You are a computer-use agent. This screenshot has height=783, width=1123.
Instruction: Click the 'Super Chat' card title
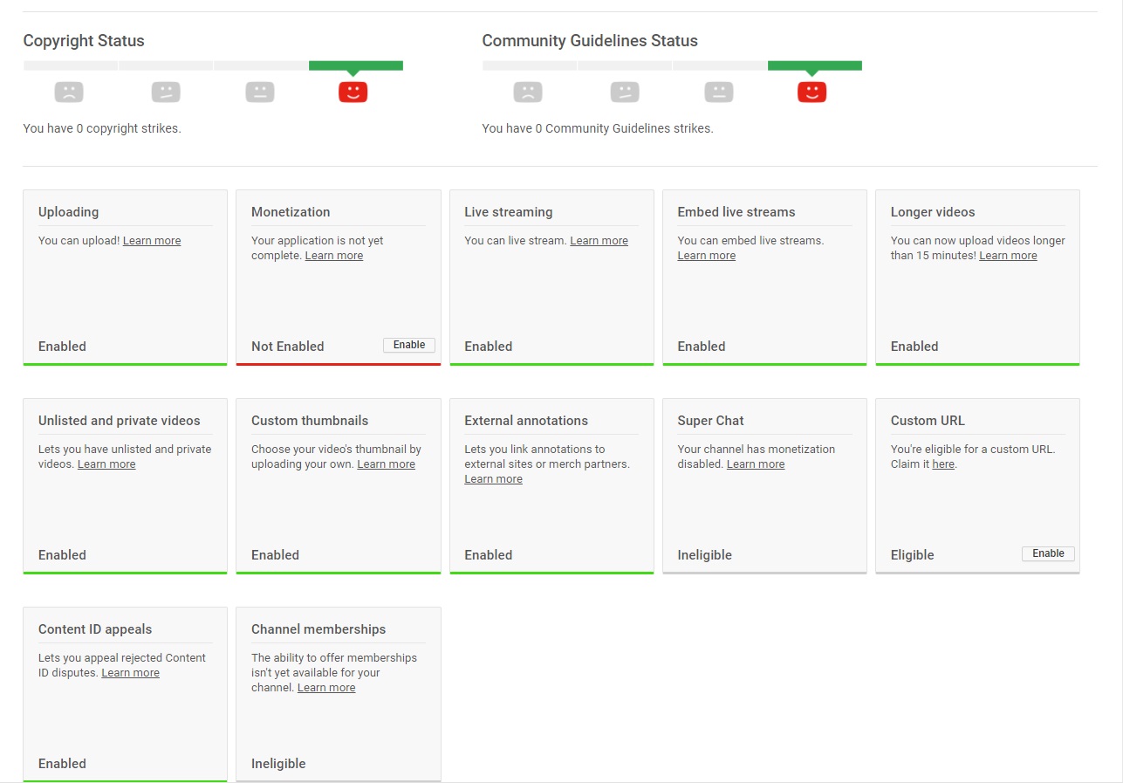coord(710,421)
